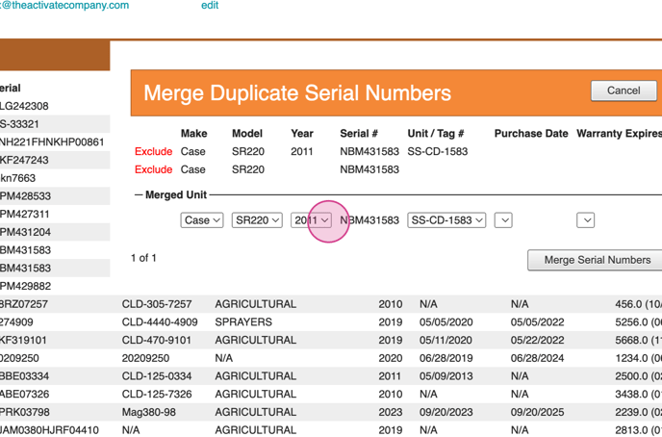The image size is (662, 437).
Task: Open the empty Warranty Expires dropdown
Action: coord(586,220)
